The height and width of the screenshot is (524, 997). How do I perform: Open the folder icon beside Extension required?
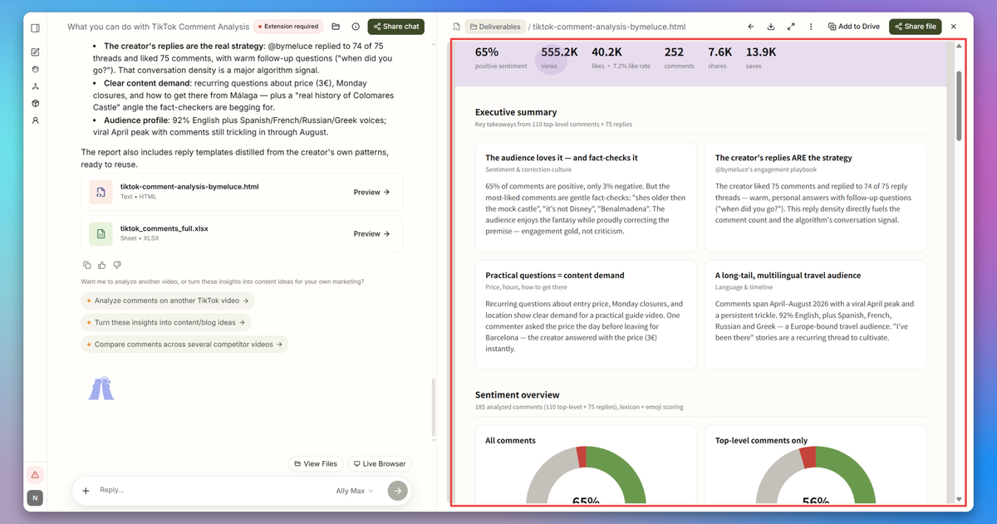336,27
